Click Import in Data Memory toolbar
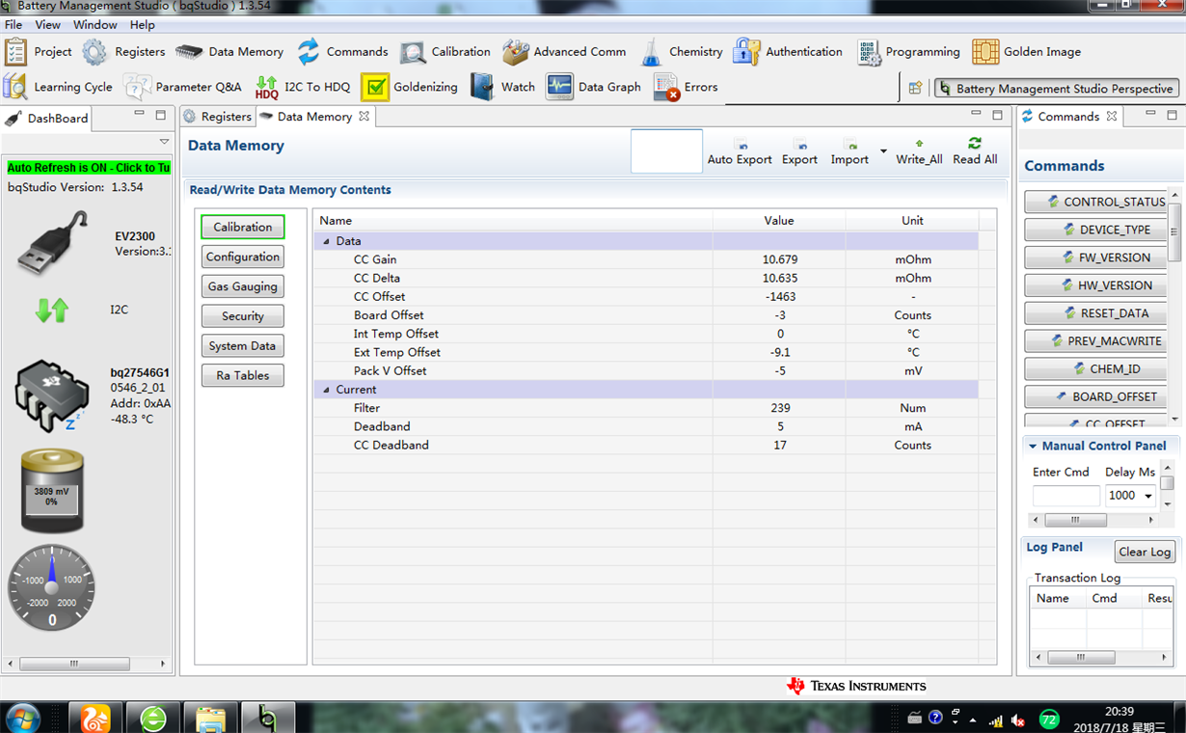 coord(849,152)
